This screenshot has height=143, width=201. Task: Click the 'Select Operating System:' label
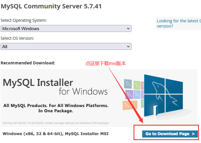pyautogui.click(x=24, y=20)
